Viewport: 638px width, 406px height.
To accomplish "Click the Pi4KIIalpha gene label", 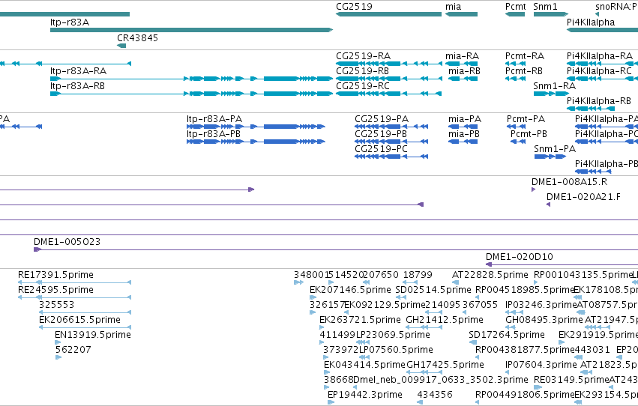I will pyautogui.click(x=591, y=22).
